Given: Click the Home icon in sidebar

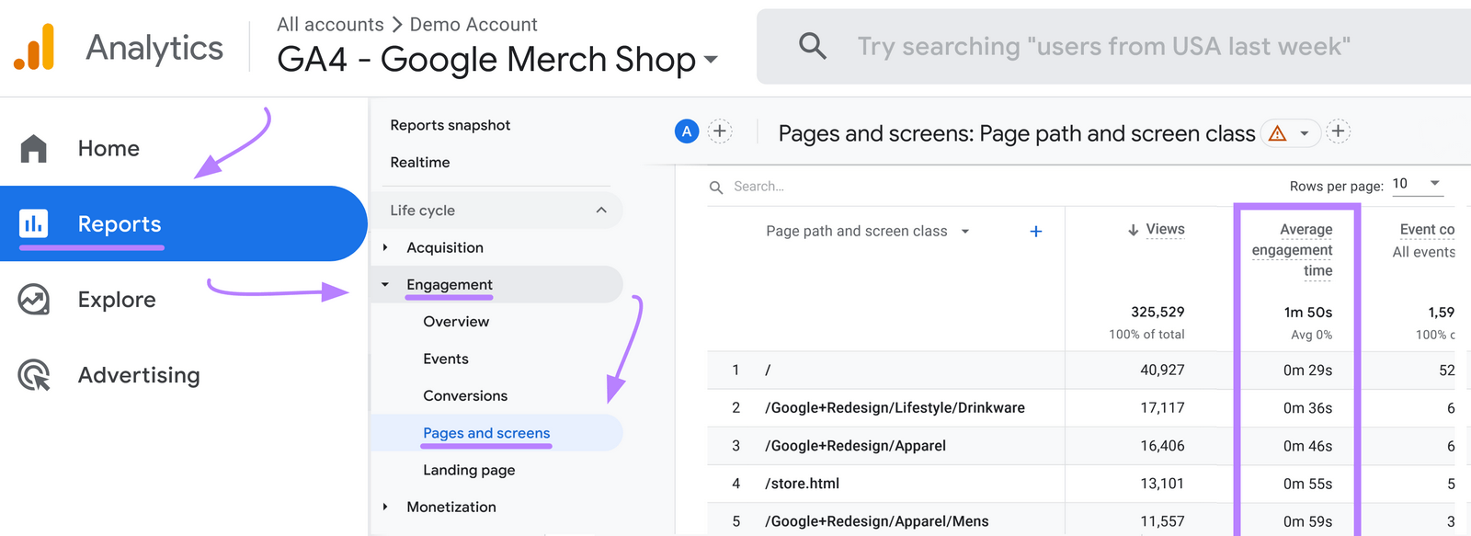Looking at the screenshot, I should coord(34,148).
